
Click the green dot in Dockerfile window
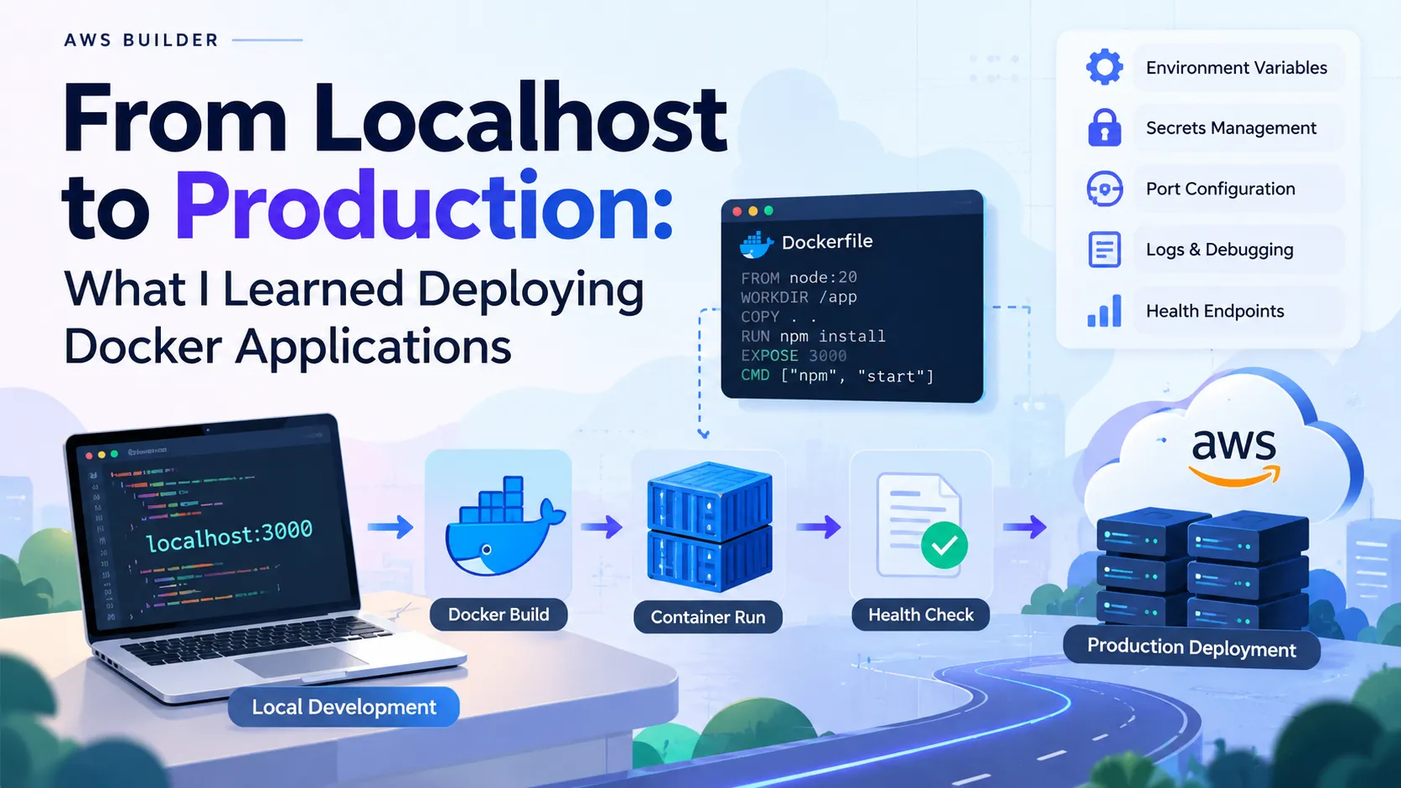[768, 211]
